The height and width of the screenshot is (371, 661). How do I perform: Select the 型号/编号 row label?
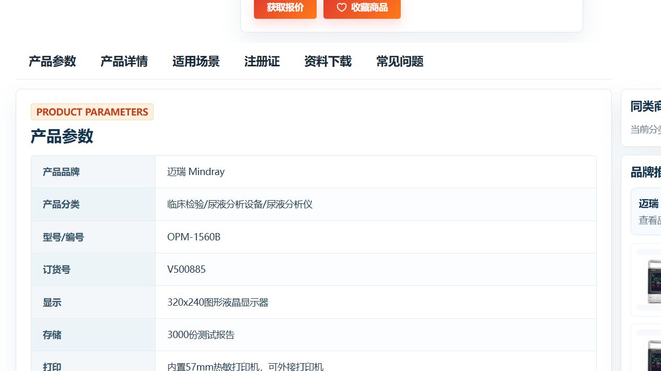63,237
